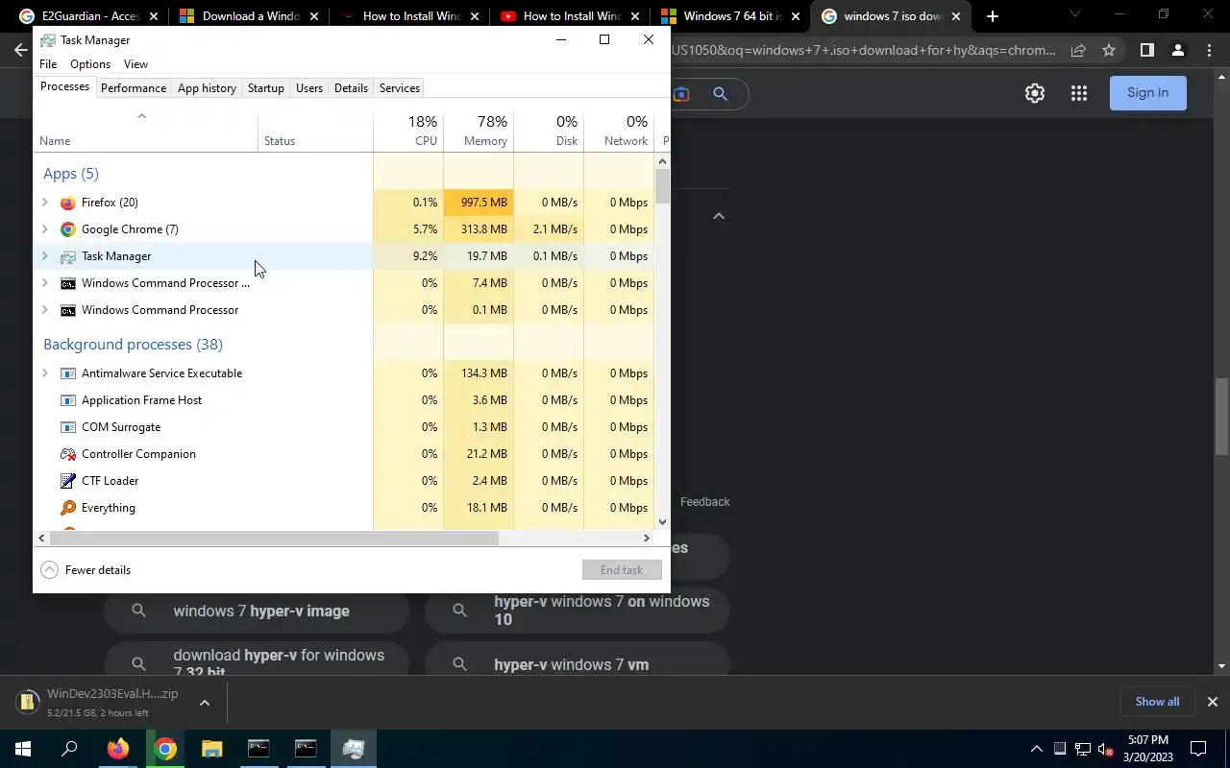Click the Feedback link
1230x768 pixels.
tap(705, 502)
